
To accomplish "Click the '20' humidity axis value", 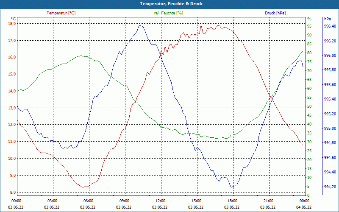I will click(x=309, y=160).
